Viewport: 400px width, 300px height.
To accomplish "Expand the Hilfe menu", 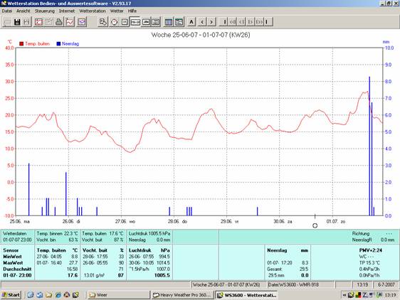I will (132, 11).
